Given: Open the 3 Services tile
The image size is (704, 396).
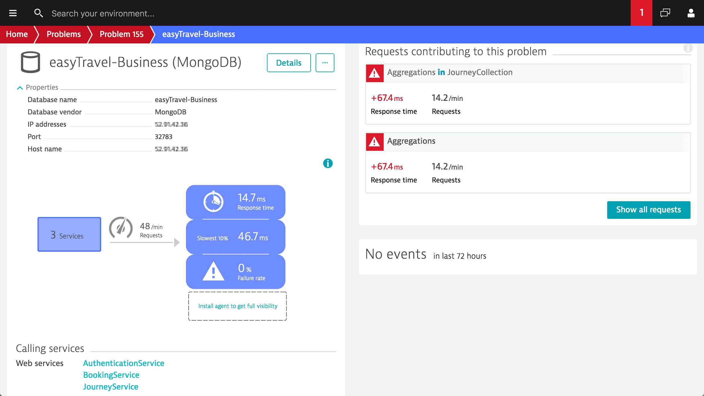Looking at the screenshot, I should [x=69, y=234].
